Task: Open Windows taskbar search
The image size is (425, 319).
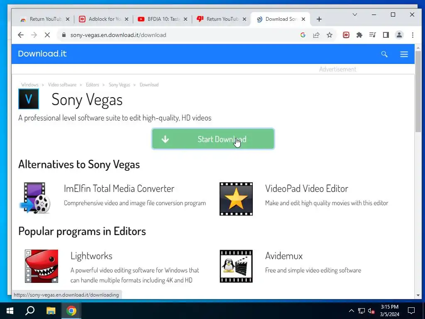Action: pos(30,311)
